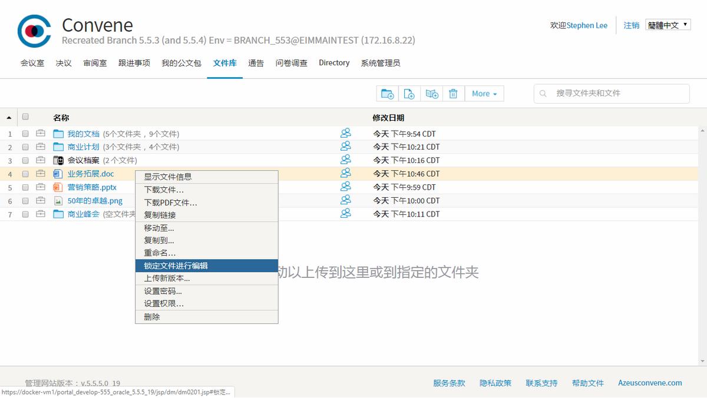
Task: Check the select-all checkbox in the header
Action: pyautogui.click(x=25, y=117)
